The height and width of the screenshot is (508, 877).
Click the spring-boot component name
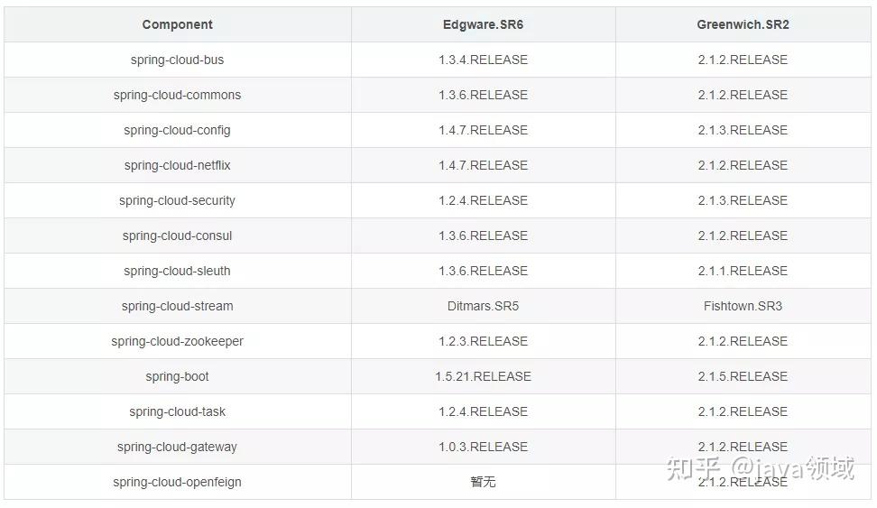(177, 376)
